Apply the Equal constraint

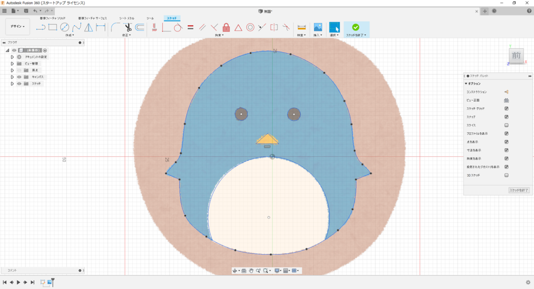tap(190, 28)
